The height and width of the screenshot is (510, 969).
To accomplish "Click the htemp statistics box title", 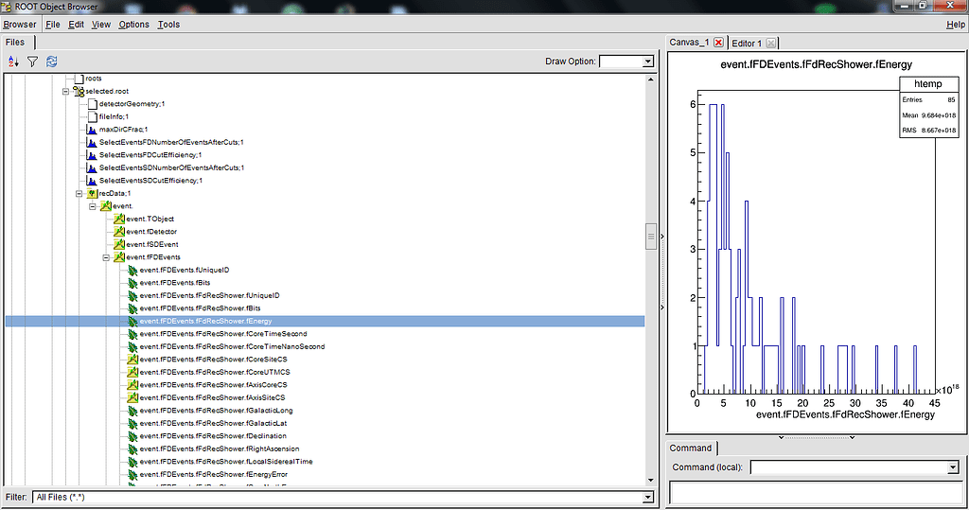I will pyautogui.click(x=928, y=84).
